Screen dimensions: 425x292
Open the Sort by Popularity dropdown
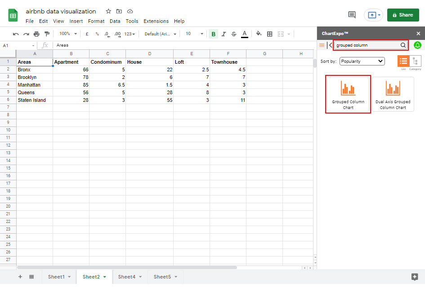pos(362,61)
